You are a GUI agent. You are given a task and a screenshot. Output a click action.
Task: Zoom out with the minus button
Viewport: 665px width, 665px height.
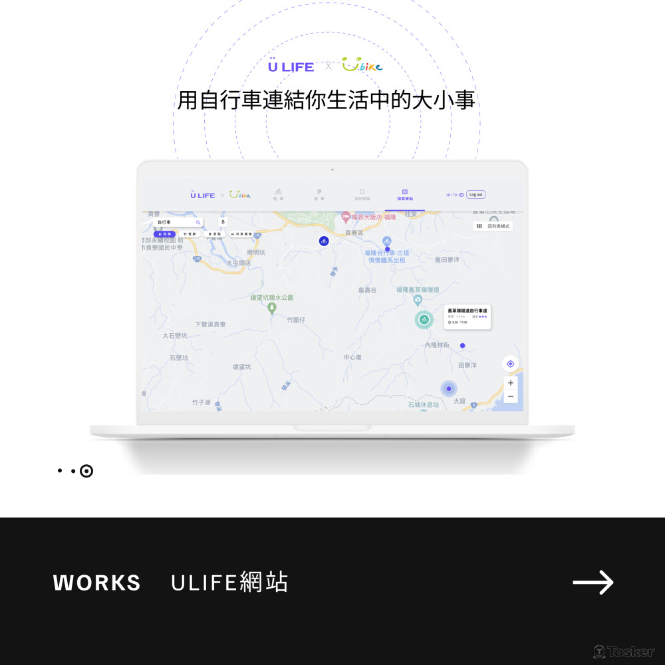point(511,396)
